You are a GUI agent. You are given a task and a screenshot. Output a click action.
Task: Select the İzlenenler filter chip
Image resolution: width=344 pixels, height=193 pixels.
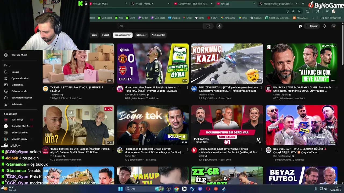pyautogui.click(x=141, y=35)
